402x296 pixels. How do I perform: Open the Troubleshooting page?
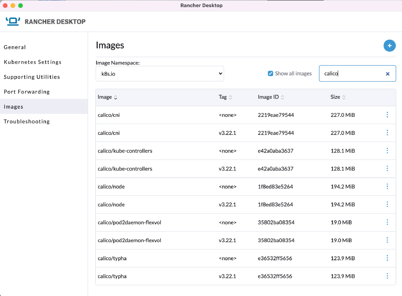coord(27,122)
